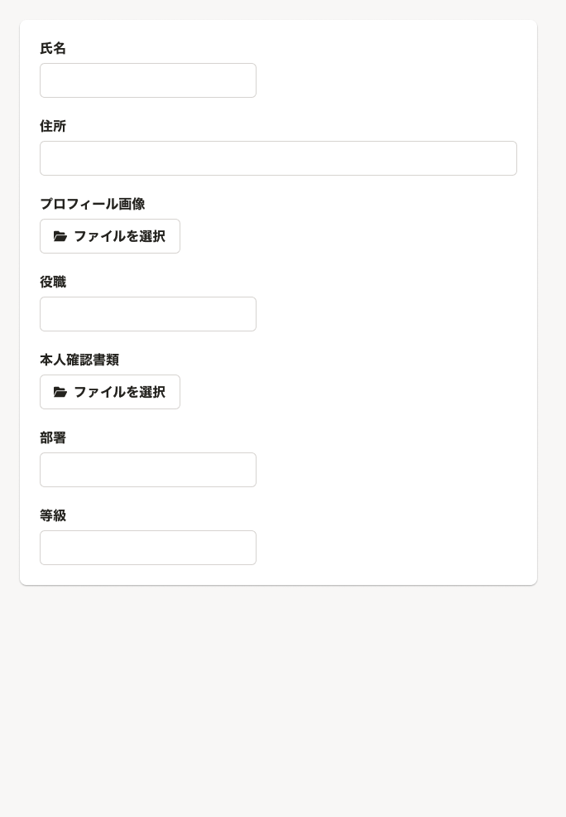The height and width of the screenshot is (817, 566).
Task: Click the 部署 field label
Action: 53,438
